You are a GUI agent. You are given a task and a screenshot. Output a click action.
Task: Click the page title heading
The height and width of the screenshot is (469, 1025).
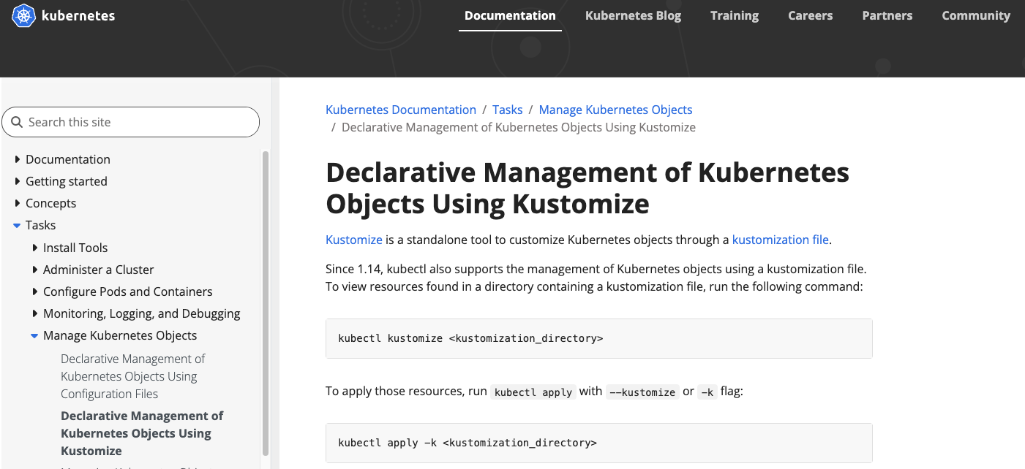click(x=587, y=188)
